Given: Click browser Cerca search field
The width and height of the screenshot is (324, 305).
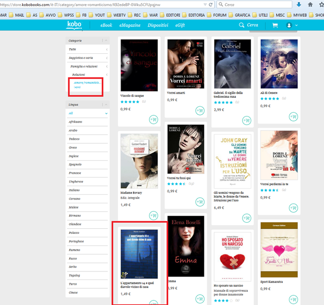Looking at the screenshot, I should 254,5.
